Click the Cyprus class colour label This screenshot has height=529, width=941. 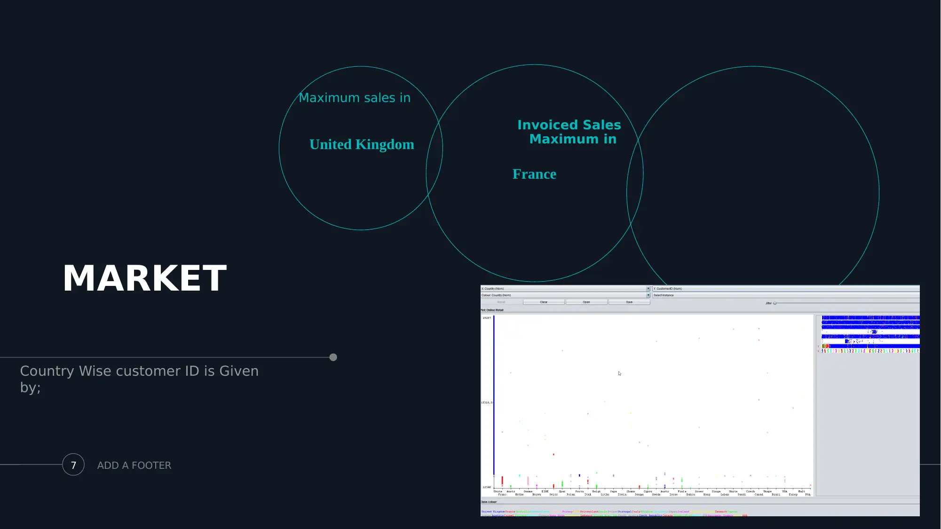(x=732, y=512)
